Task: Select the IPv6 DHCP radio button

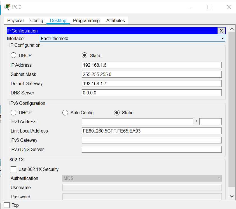Action: 13,113
